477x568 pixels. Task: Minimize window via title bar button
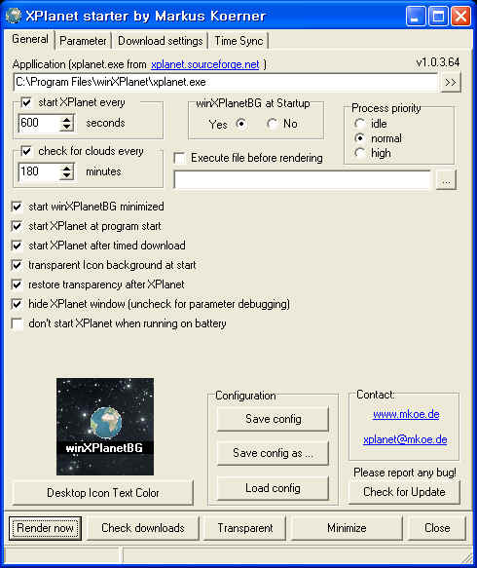[416, 17]
